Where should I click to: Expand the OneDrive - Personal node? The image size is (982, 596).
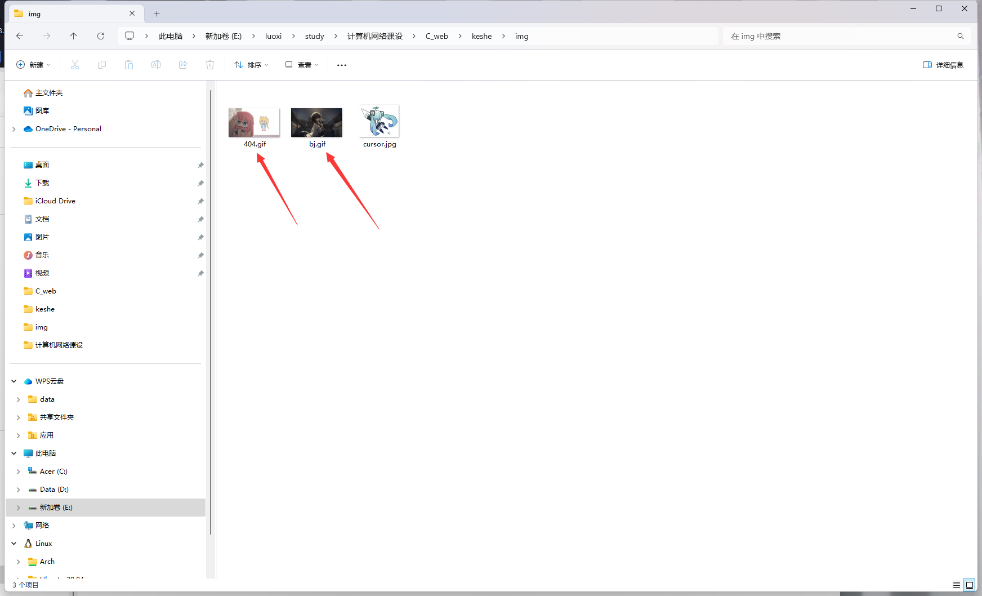14,129
